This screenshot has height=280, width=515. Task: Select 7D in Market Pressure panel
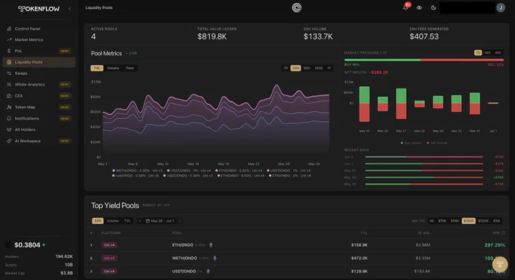click(478, 52)
